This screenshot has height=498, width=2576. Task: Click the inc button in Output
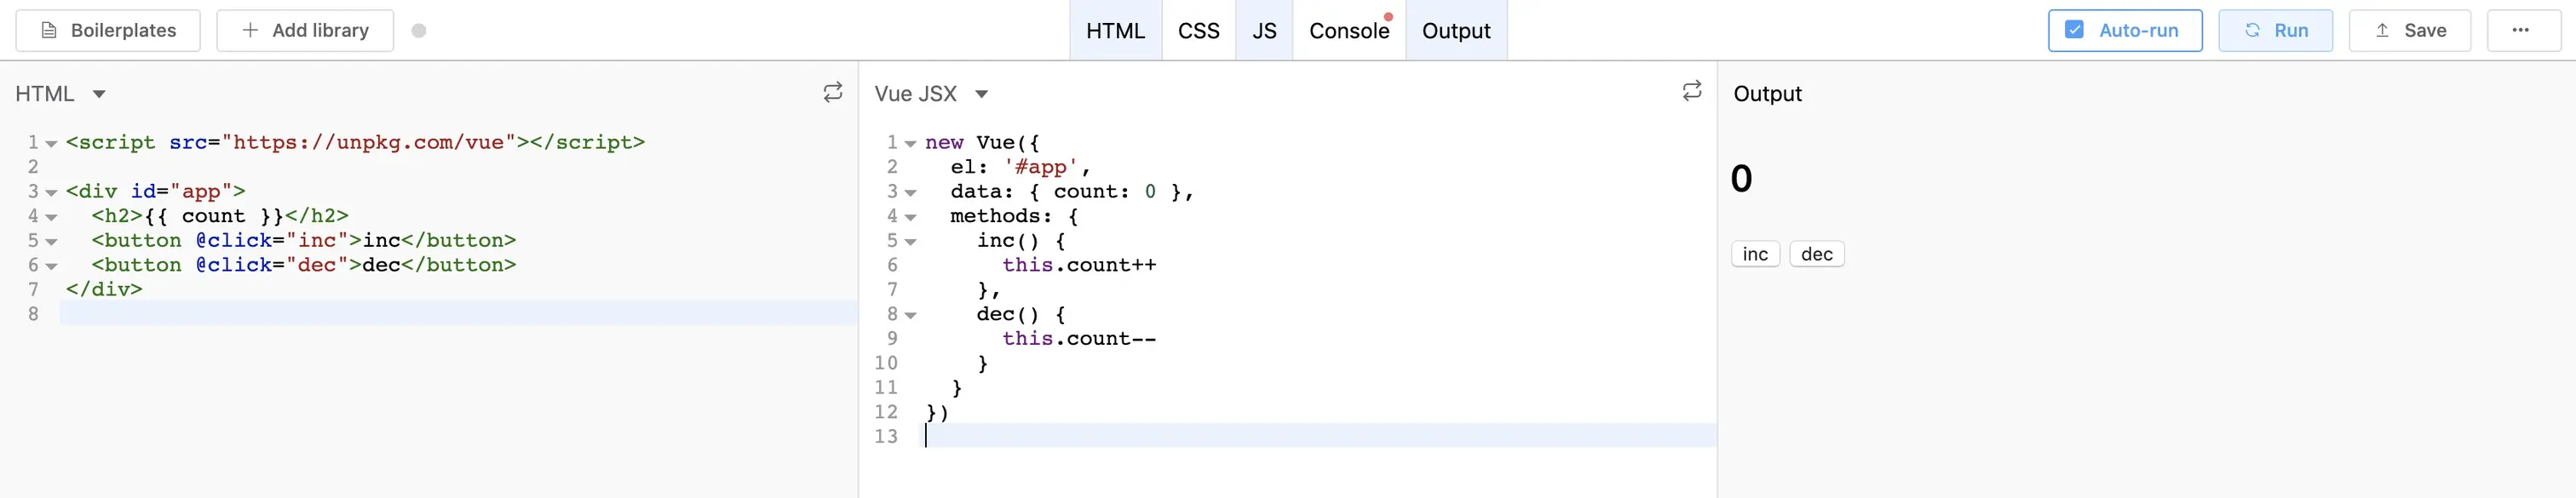coord(1755,254)
